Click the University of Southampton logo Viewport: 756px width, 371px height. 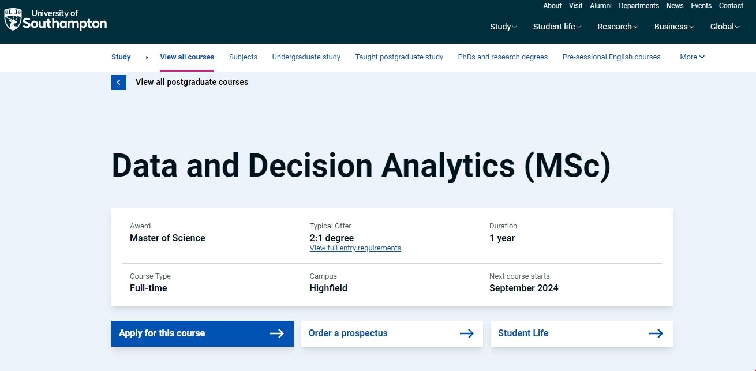(56, 20)
